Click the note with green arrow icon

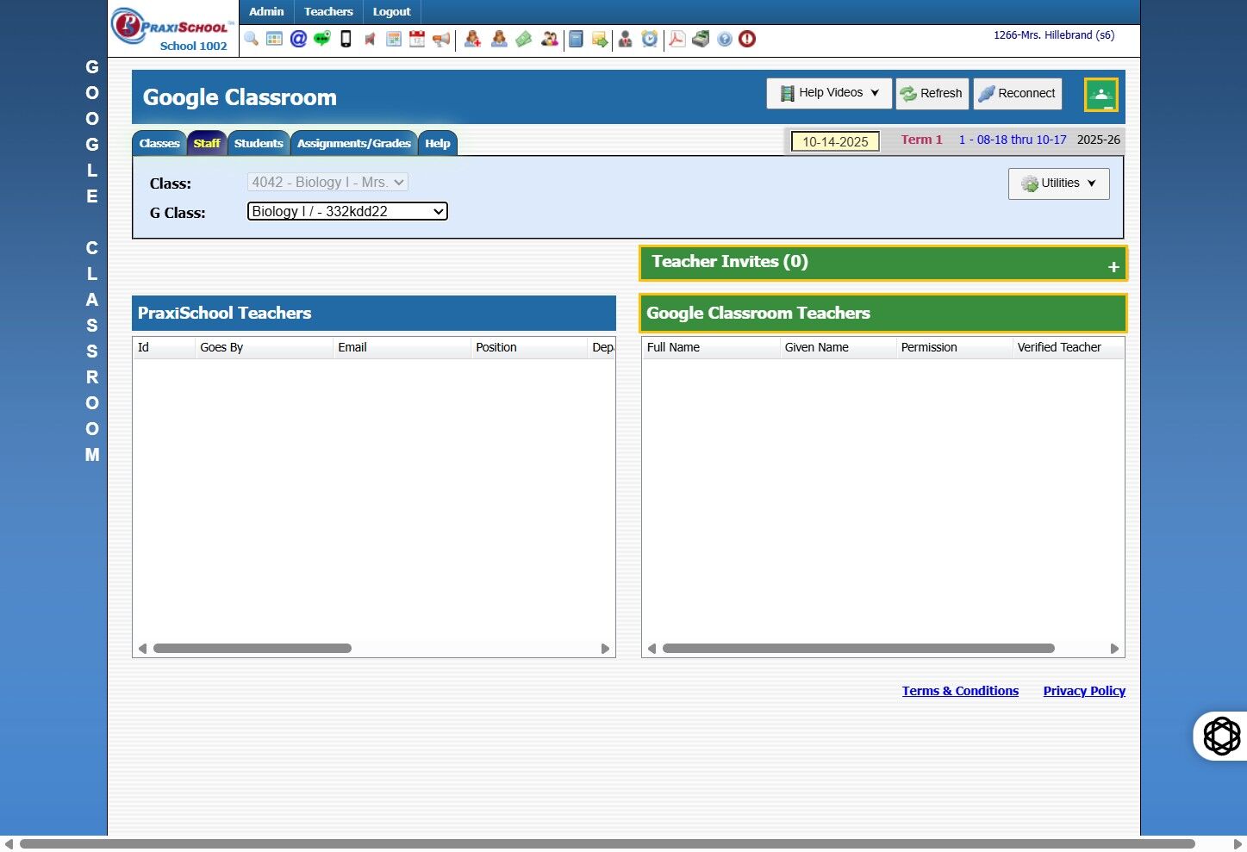point(600,39)
